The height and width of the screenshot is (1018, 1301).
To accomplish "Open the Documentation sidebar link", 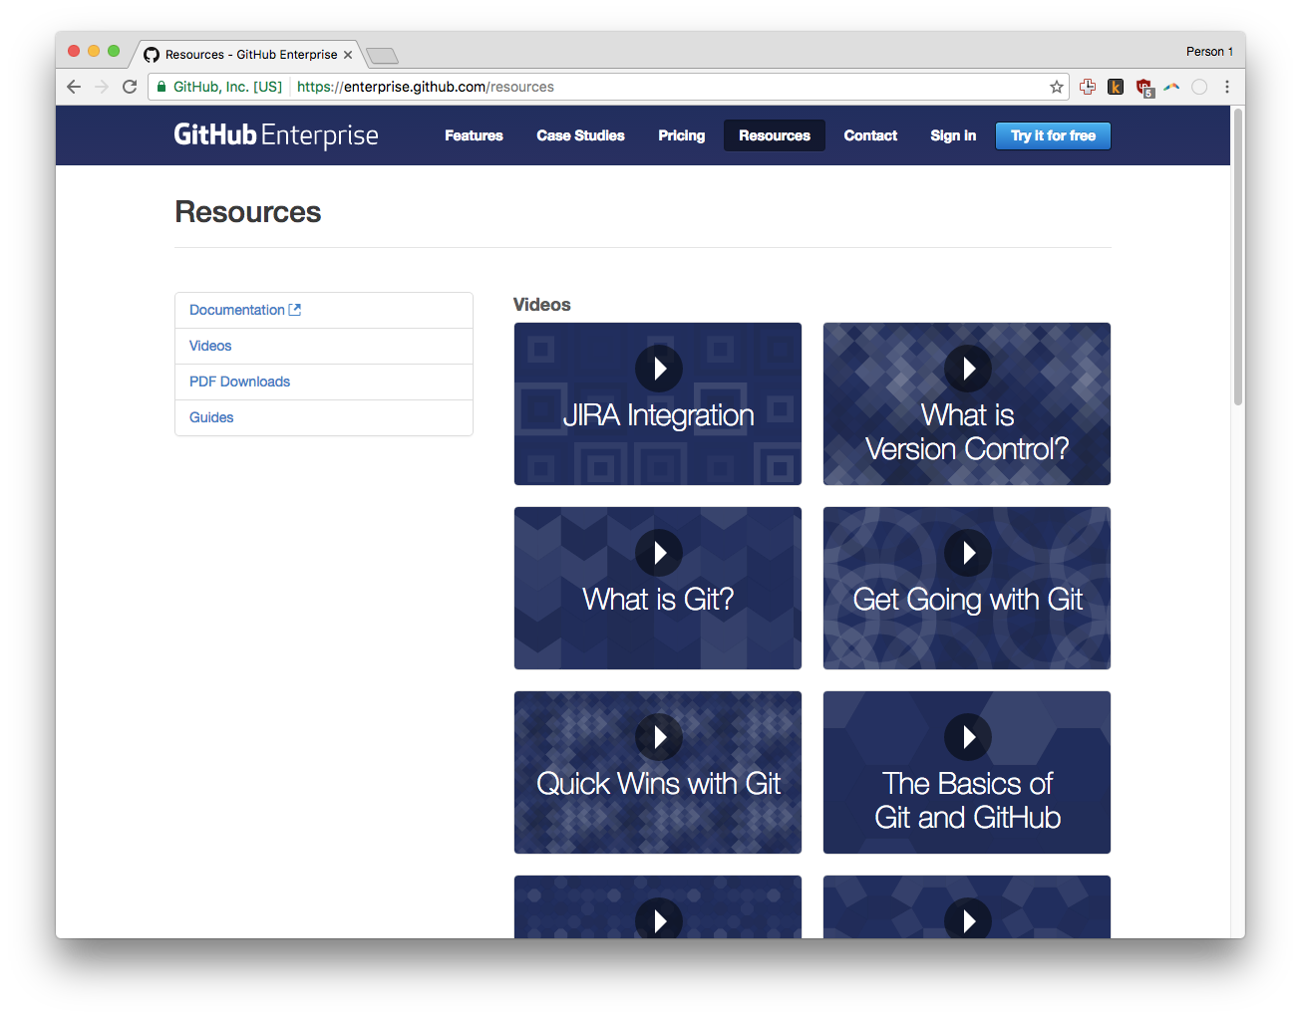I will [x=324, y=310].
